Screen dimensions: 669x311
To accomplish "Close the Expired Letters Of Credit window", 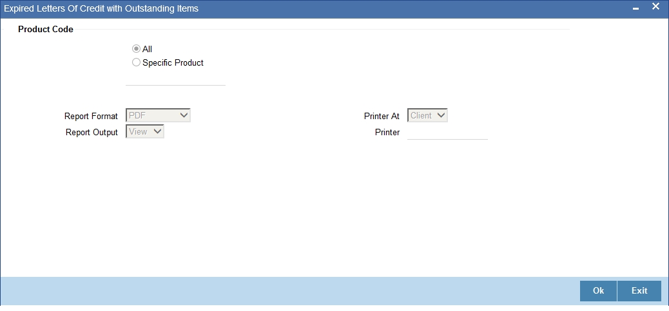I will tap(655, 6).
